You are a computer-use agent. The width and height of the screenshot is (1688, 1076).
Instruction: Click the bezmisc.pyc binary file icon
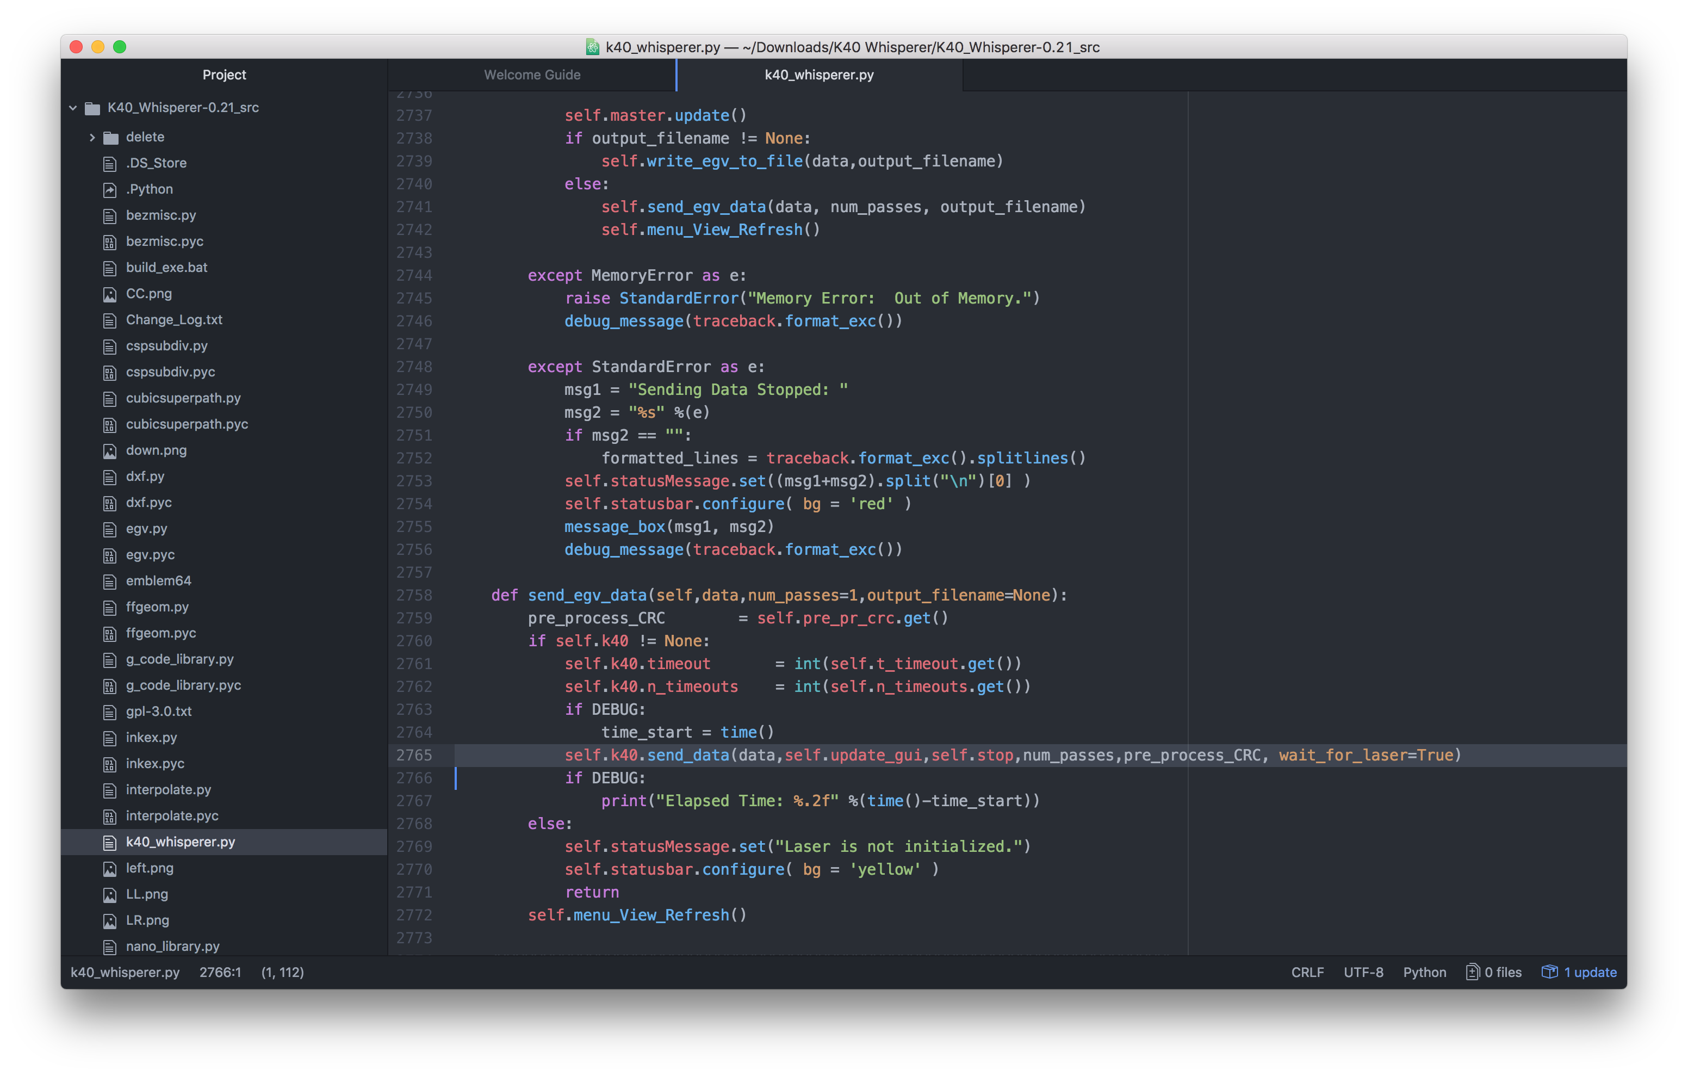tap(110, 242)
